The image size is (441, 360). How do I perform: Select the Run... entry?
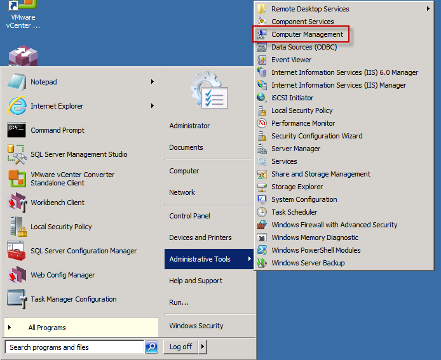tap(179, 302)
